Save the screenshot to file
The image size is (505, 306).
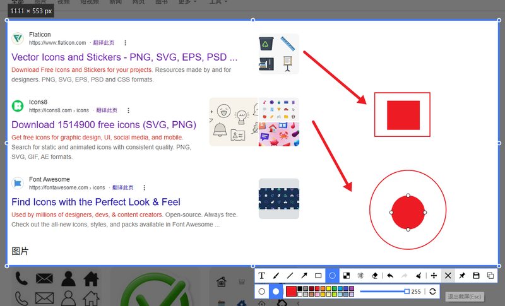click(x=476, y=276)
